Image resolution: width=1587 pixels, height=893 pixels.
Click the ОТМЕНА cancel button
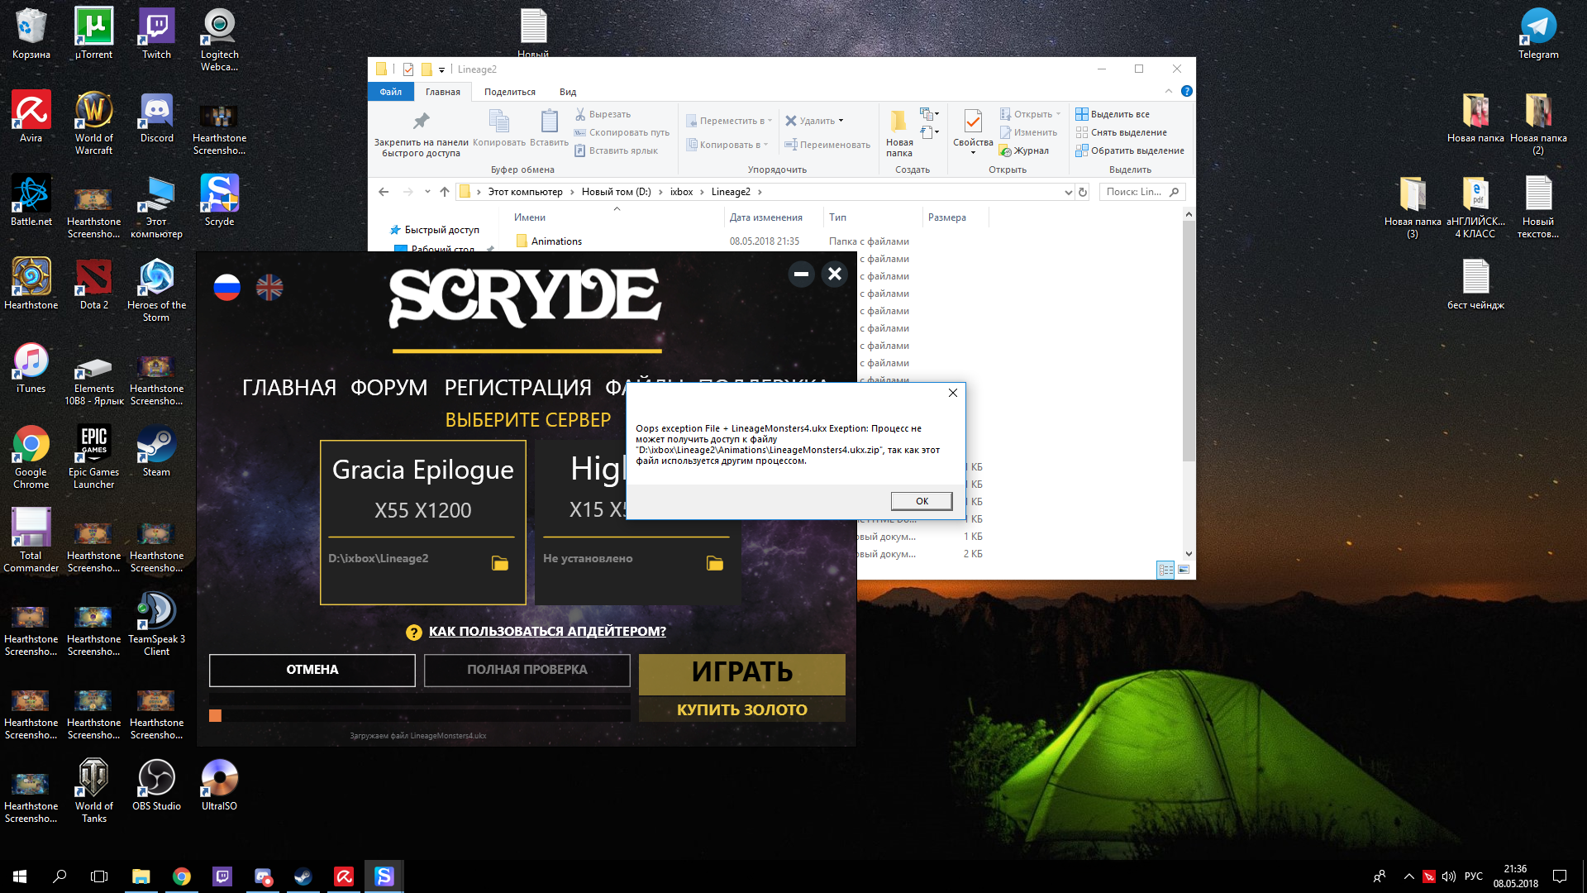tap(312, 670)
